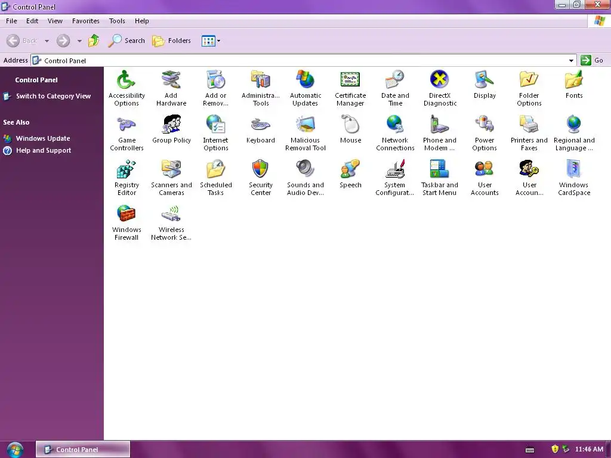This screenshot has height=458, width=611.
Task: Open Scanners and Cameras icon
Action: pos(171,178)
